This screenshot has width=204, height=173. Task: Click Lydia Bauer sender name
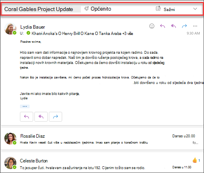tap(32, 27)
